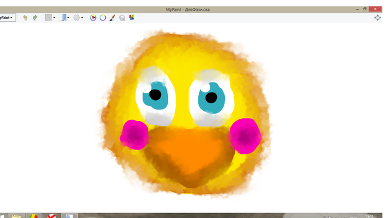Click the Redo arrow in the toolbar
The width and height of the screenshot is (389, 218).
click(x=35, y=18)
